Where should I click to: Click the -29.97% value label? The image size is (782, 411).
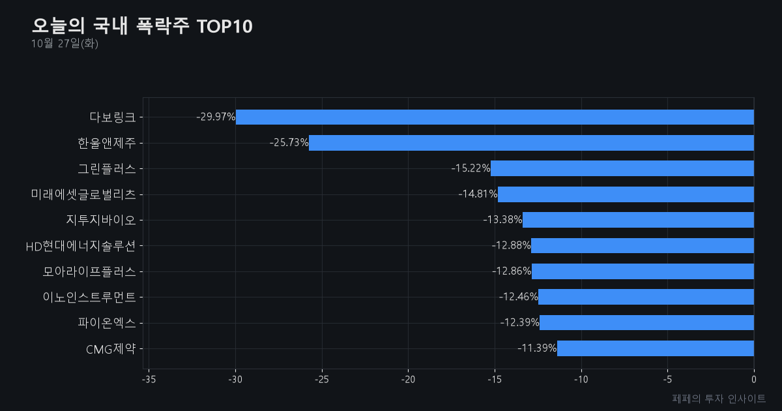(216, 117)
